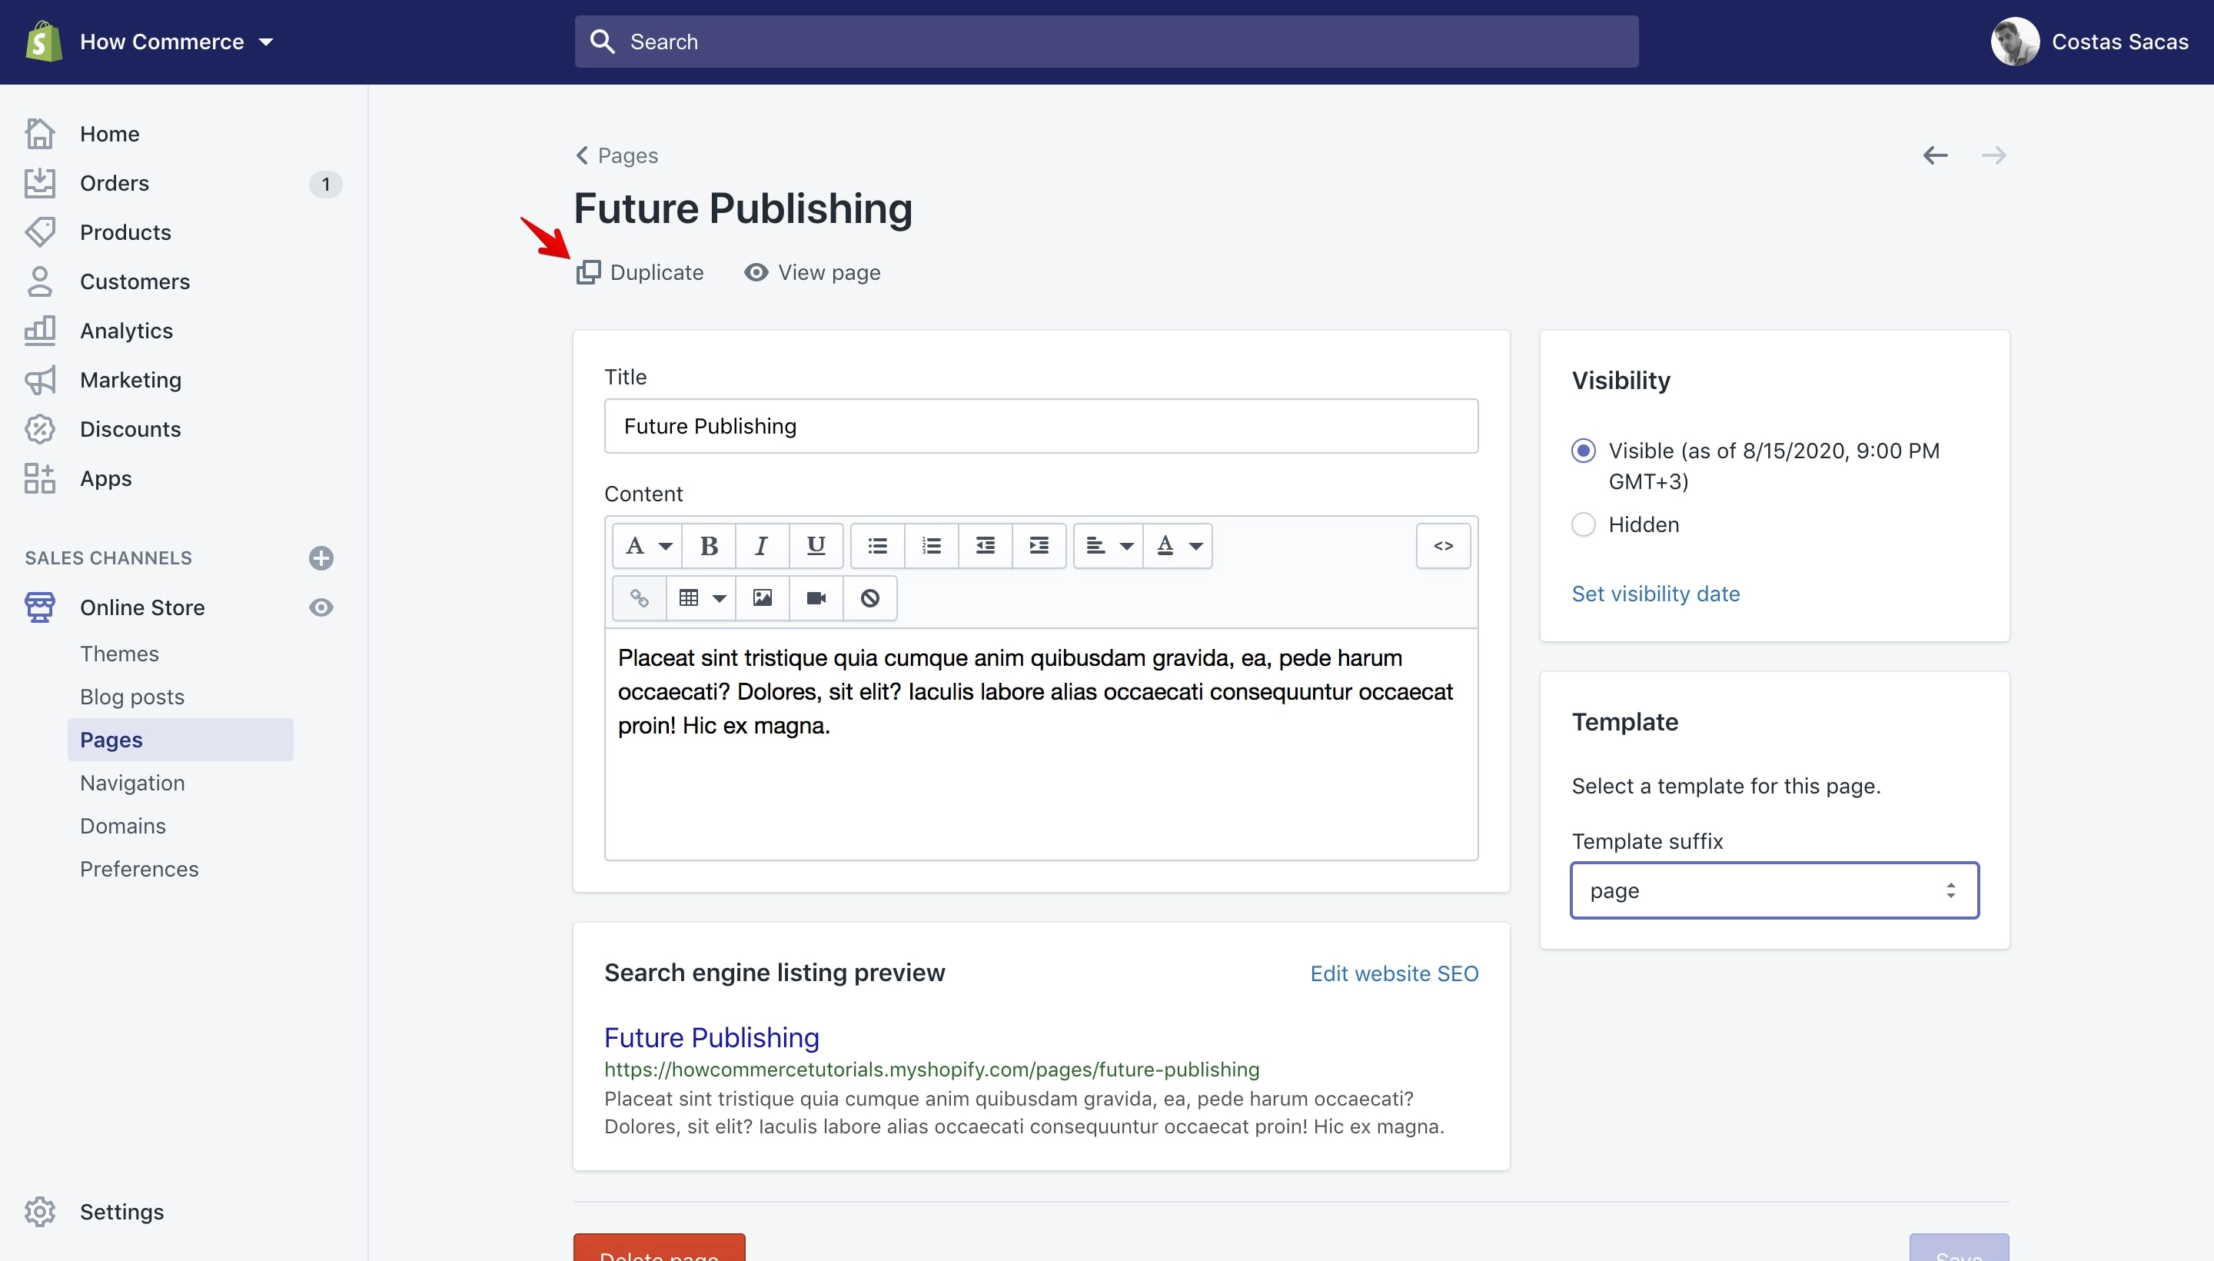Open the text alignment dropdown
This screenshot has width=2214, height=1261.
(1109, 546)
